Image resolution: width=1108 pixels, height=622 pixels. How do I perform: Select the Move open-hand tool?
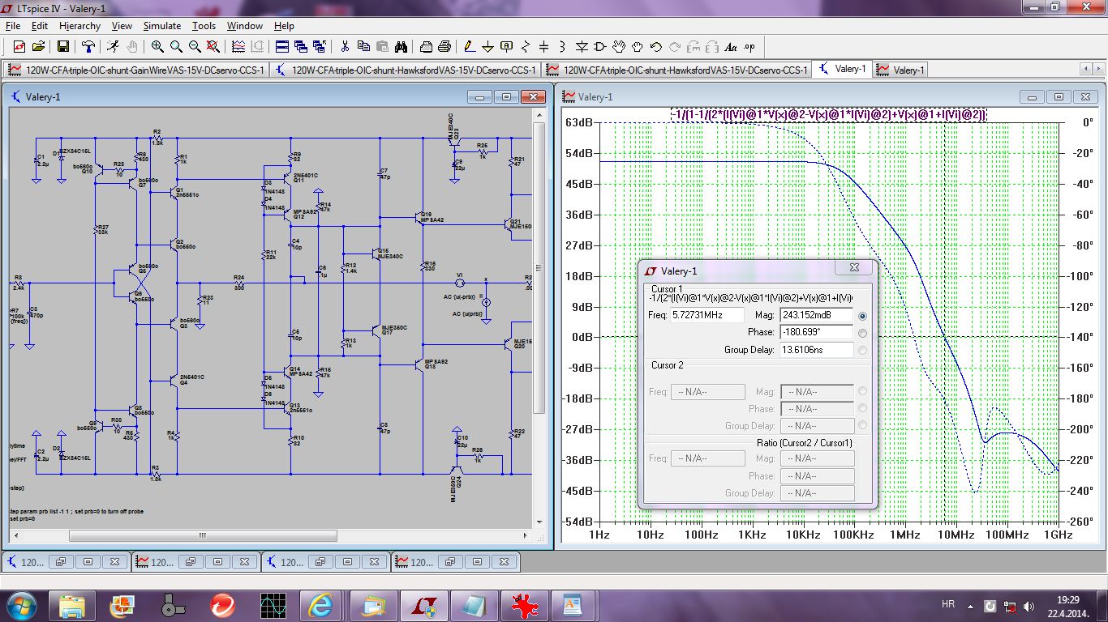[x=619, y=47]
